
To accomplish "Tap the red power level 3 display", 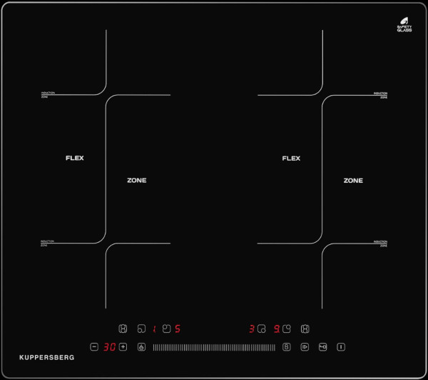I will pyautogui.click(x=252, y=329).
